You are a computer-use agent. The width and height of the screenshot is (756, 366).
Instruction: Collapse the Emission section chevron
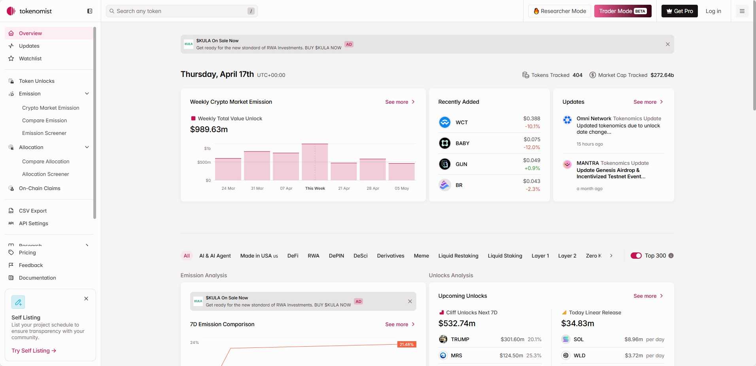tap(87, 93)
